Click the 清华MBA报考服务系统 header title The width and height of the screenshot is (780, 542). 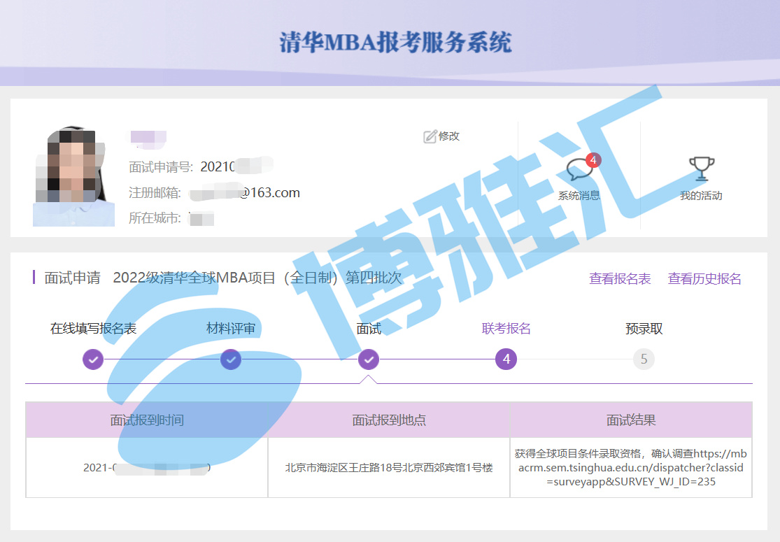coord(395,42)
